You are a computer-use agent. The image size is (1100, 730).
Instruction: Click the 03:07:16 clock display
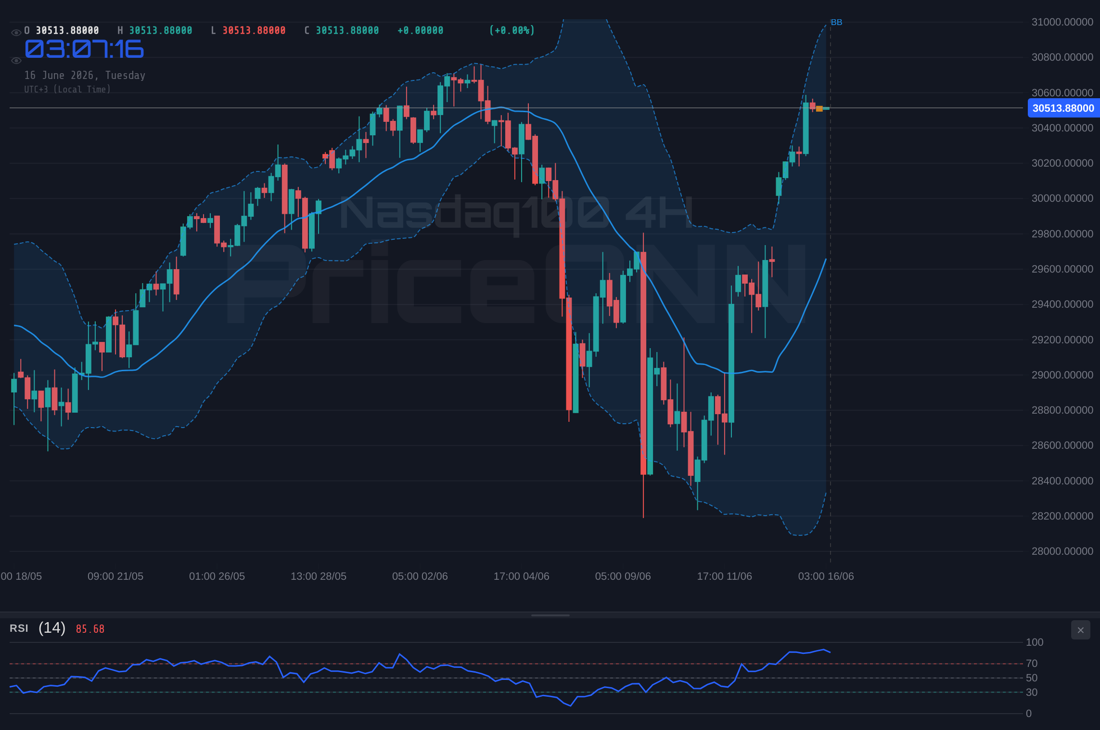coord(84,49)
